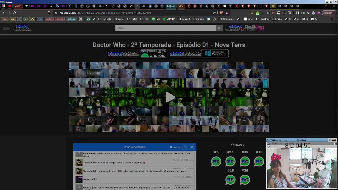Image resolution: width=338 pixels, height=190 pixels.
Task: Close the camera overlay window
Action: click(335, 144)
